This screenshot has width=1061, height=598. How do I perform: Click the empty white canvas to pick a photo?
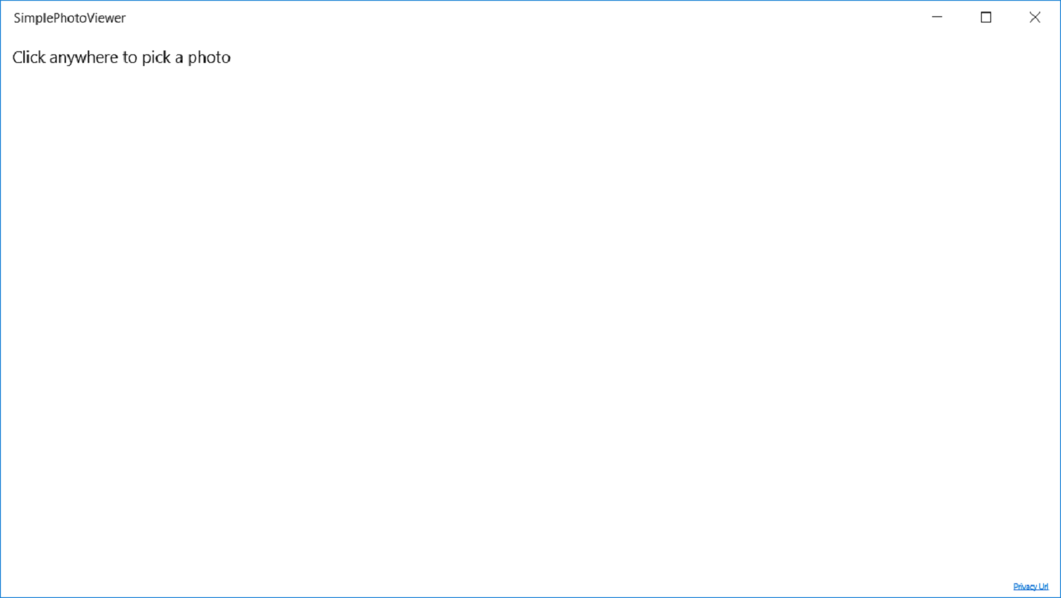click(x=530, y=311)
